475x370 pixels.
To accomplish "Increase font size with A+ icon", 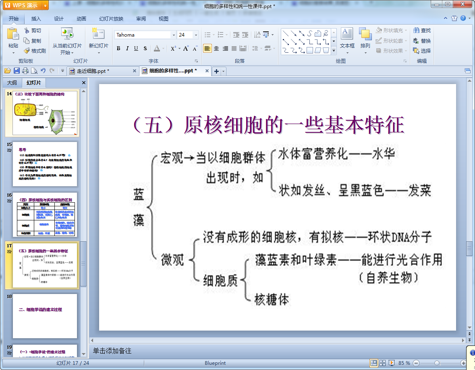I will pyautogui.click(x=186, y=48).
